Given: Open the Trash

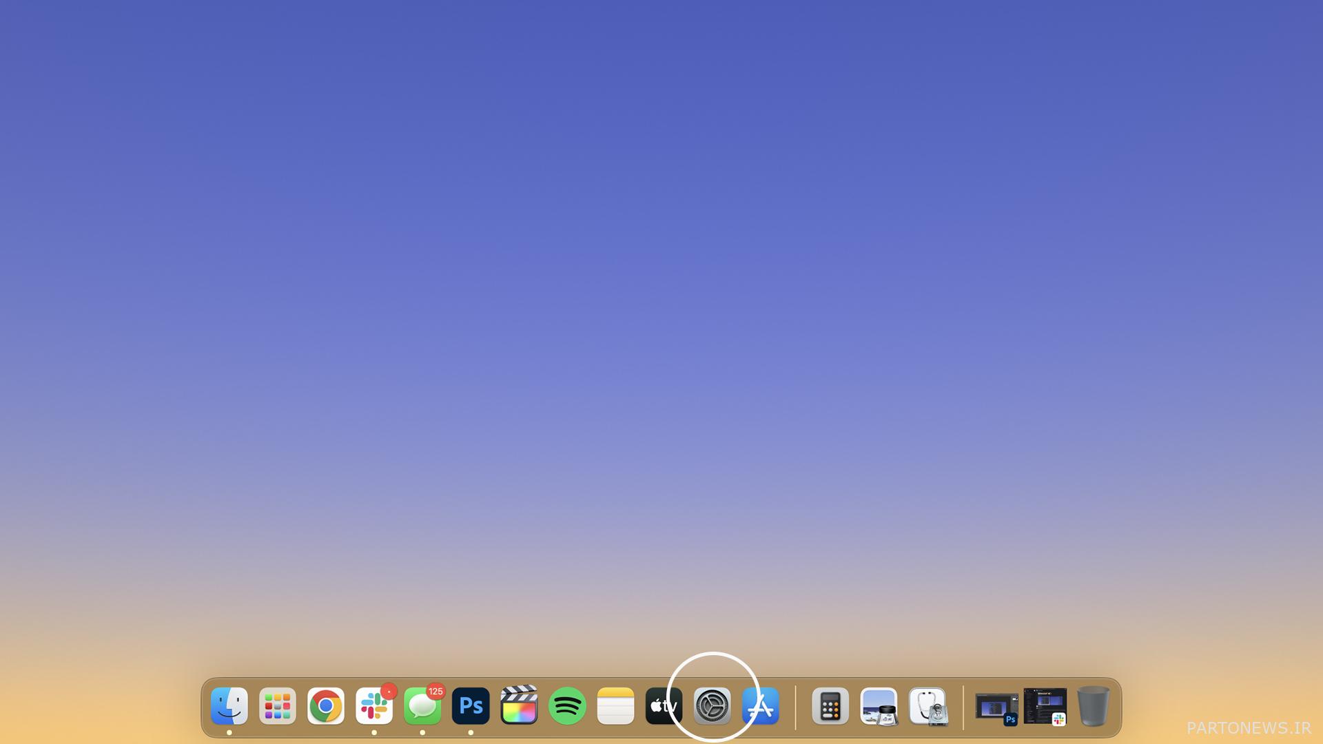Looking at the screenshot, I should pyautogui.click(x=1093, y=706).
